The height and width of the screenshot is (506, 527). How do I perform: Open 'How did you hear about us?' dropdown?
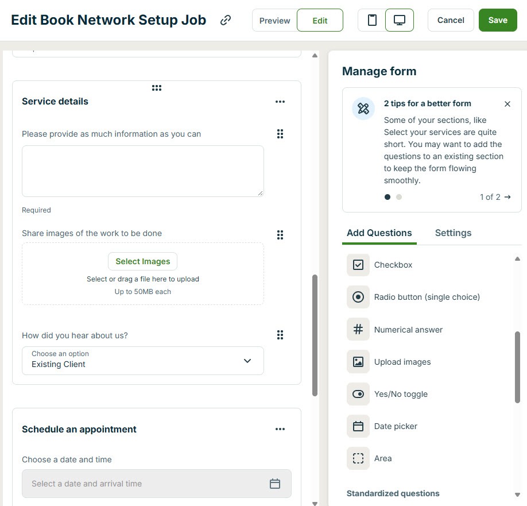(143, 361)
